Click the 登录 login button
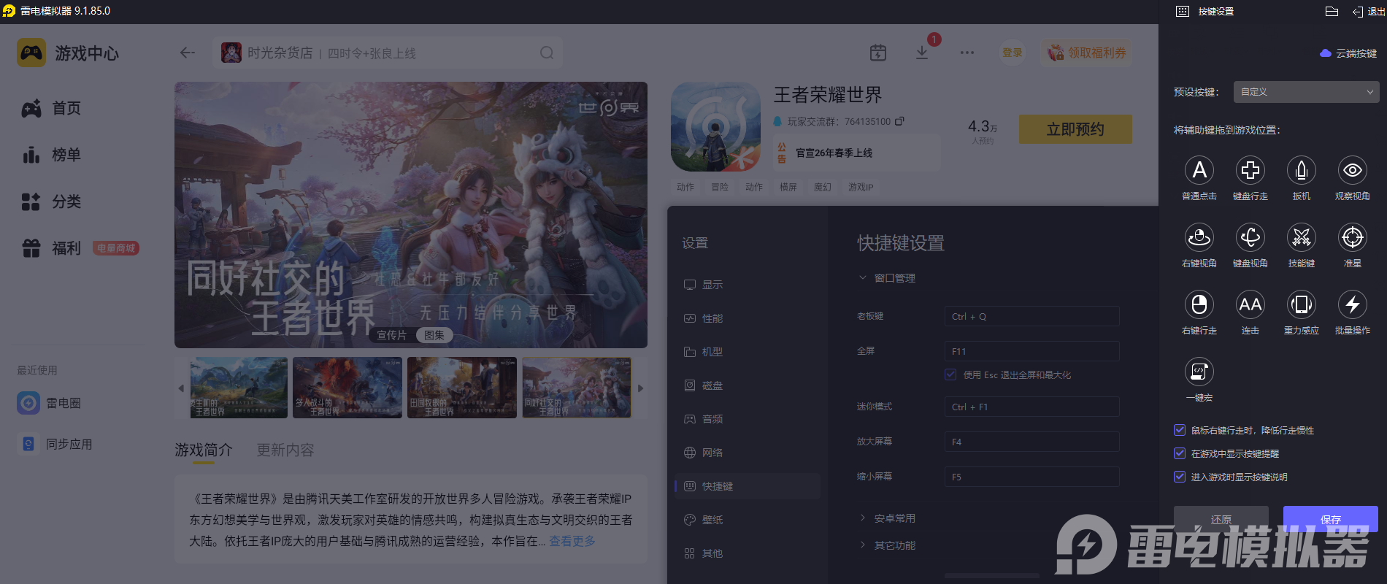The width and height of the screenshot is (1387, 584). pos(1013,53)
